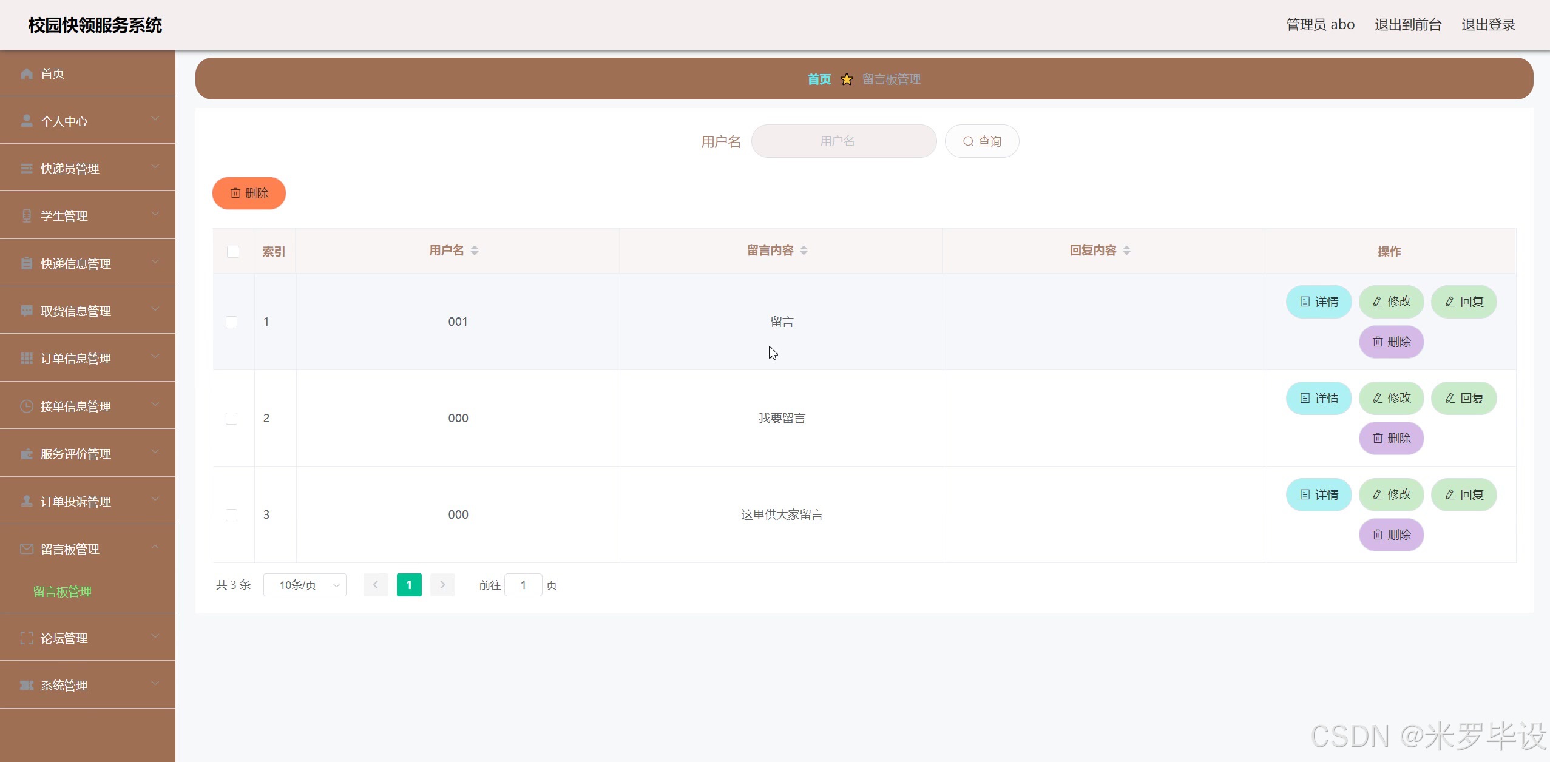Open the 留言板管理 message board envelope icon
This screenshot has height=762, width=1550.
(26, 549)
